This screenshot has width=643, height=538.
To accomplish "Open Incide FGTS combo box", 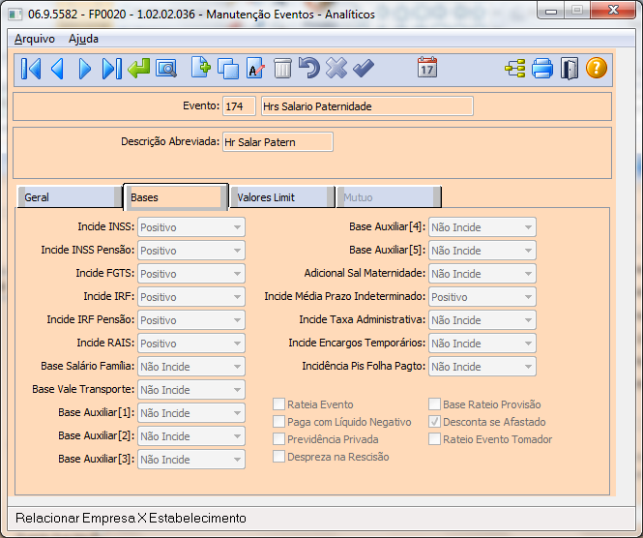I will 191,274.
